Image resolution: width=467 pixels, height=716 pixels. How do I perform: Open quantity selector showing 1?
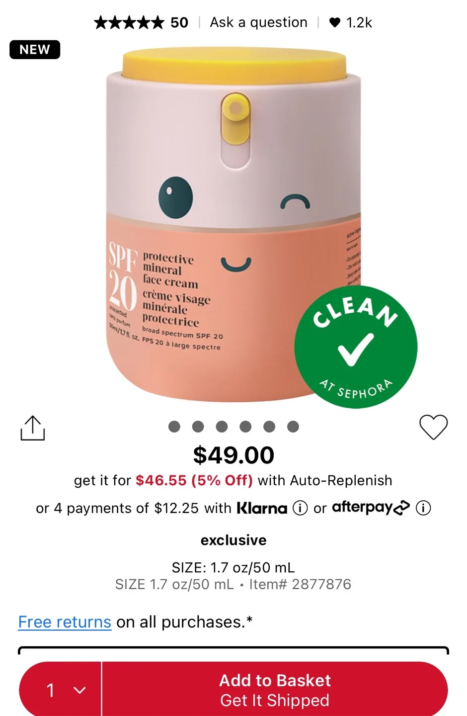pyautogui.click(x=60, y=690)
